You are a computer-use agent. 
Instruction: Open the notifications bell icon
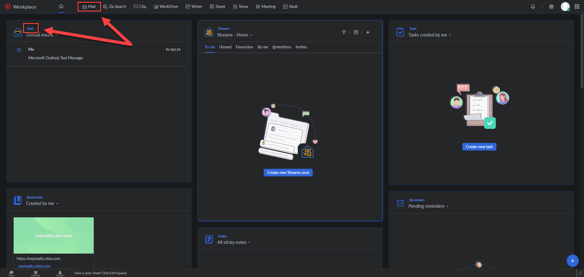click(x=533, y=7)
